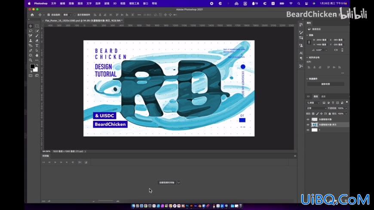Open the options bar three-dots overflow

pyautogui.click(x=139, y=15)
